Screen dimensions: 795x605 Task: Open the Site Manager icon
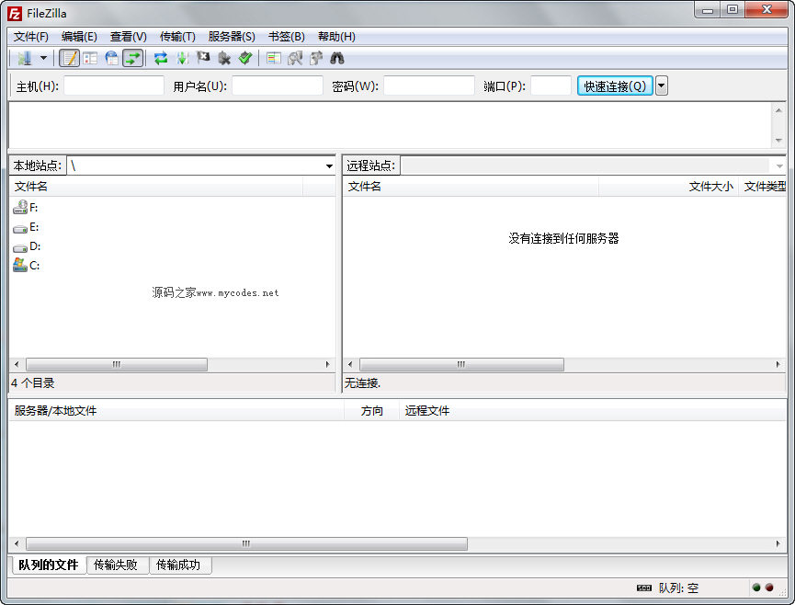point(24,58)
